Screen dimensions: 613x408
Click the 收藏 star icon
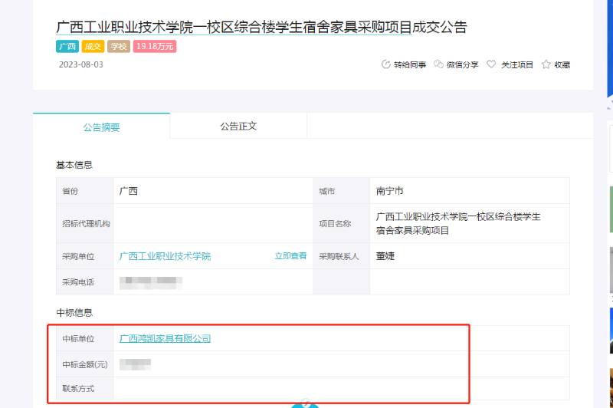click(546, 64)
